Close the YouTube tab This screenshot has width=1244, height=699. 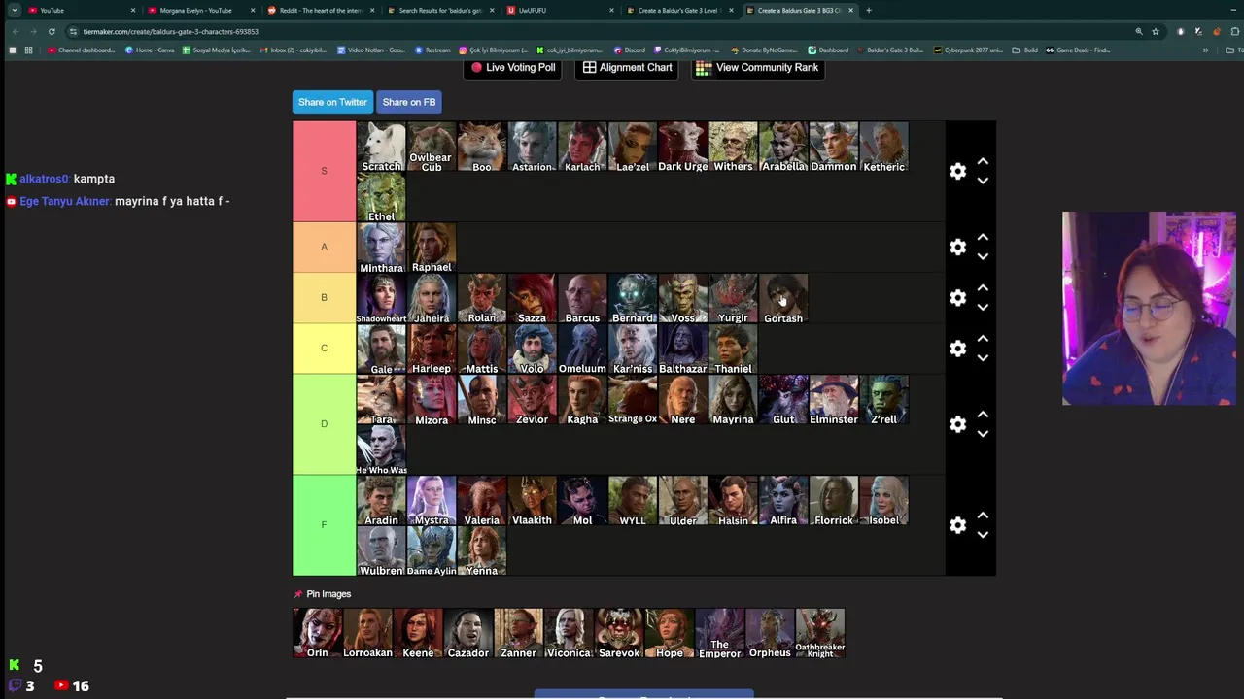(x=133, y=10)
